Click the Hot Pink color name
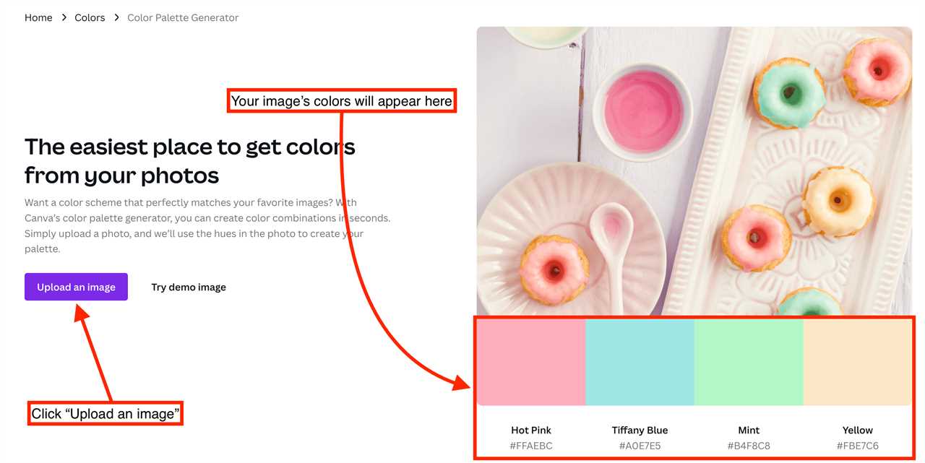The height and width of the screenshot is (463, 925). (x=531, y=430)
